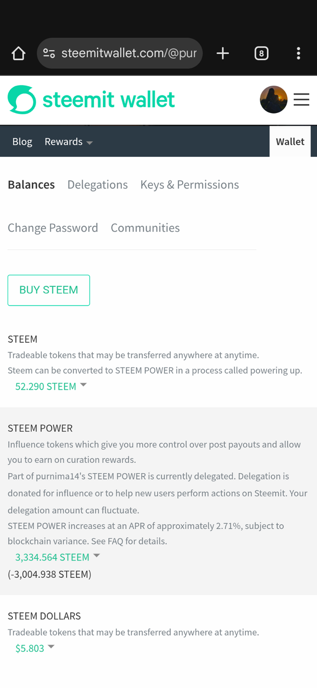The width and height of the screenshot is (317, 688).
Task: Expand the $5.803 Steem Dollars dropdown
Action: (35, 648)
